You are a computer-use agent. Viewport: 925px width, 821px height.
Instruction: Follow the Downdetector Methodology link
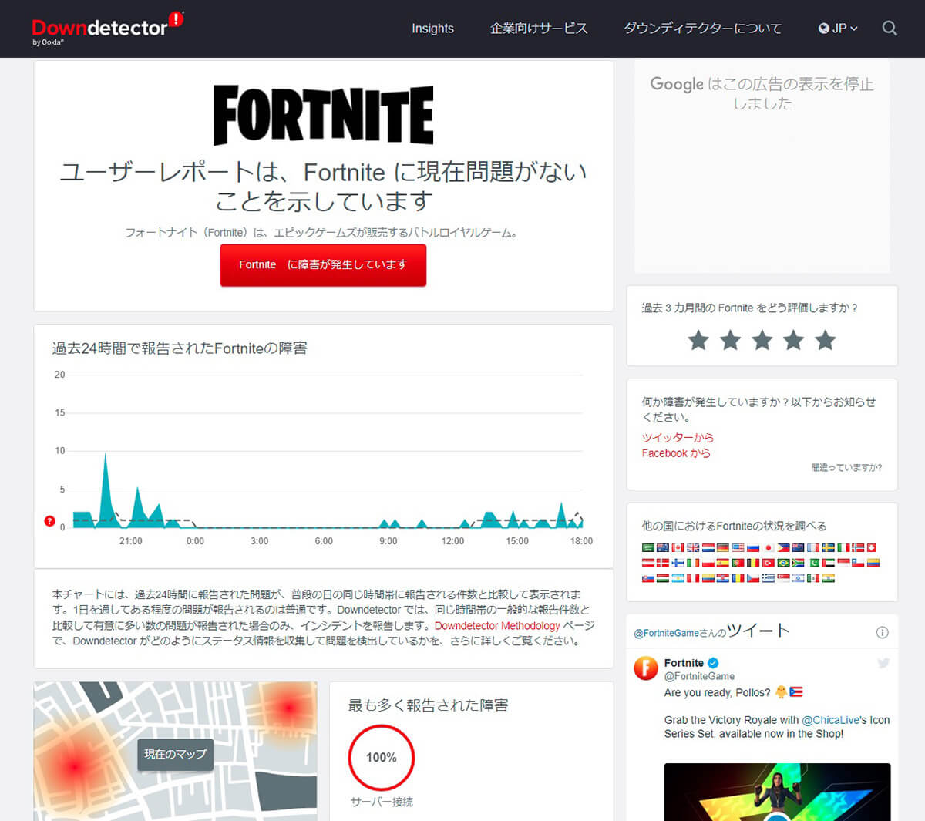point(497,625)
